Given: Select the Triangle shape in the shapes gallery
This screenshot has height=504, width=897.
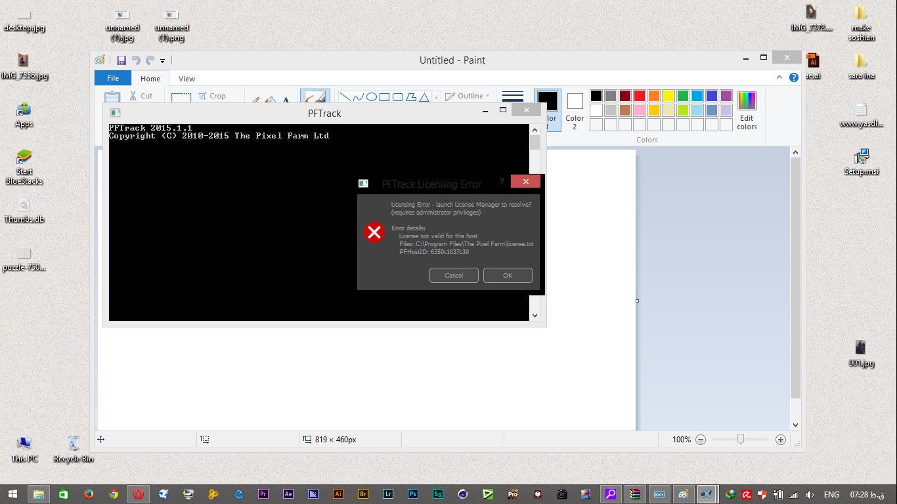Looking at the screenshot, I should 424,97.
